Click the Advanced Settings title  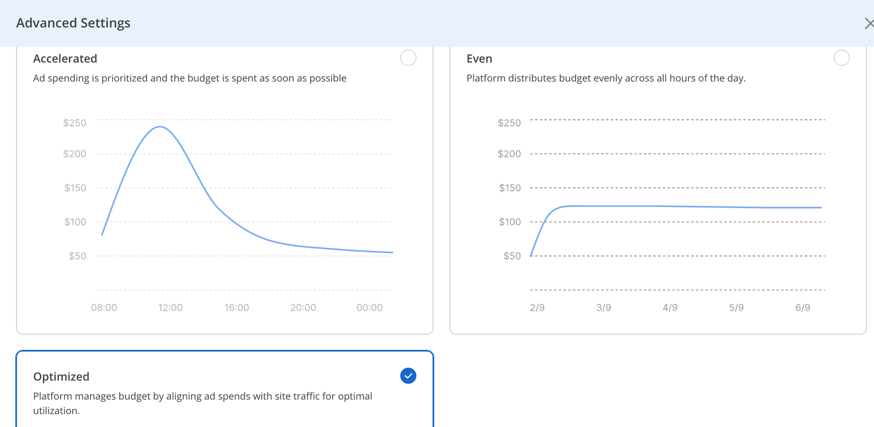(x=73, y=23)
